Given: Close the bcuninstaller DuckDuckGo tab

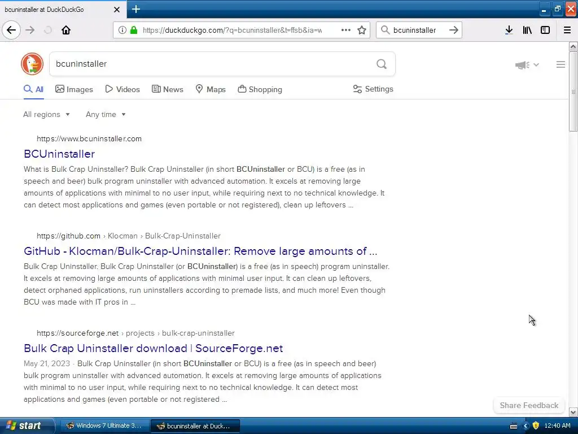Looking at the screenshot, I should (x=117, y=10).
